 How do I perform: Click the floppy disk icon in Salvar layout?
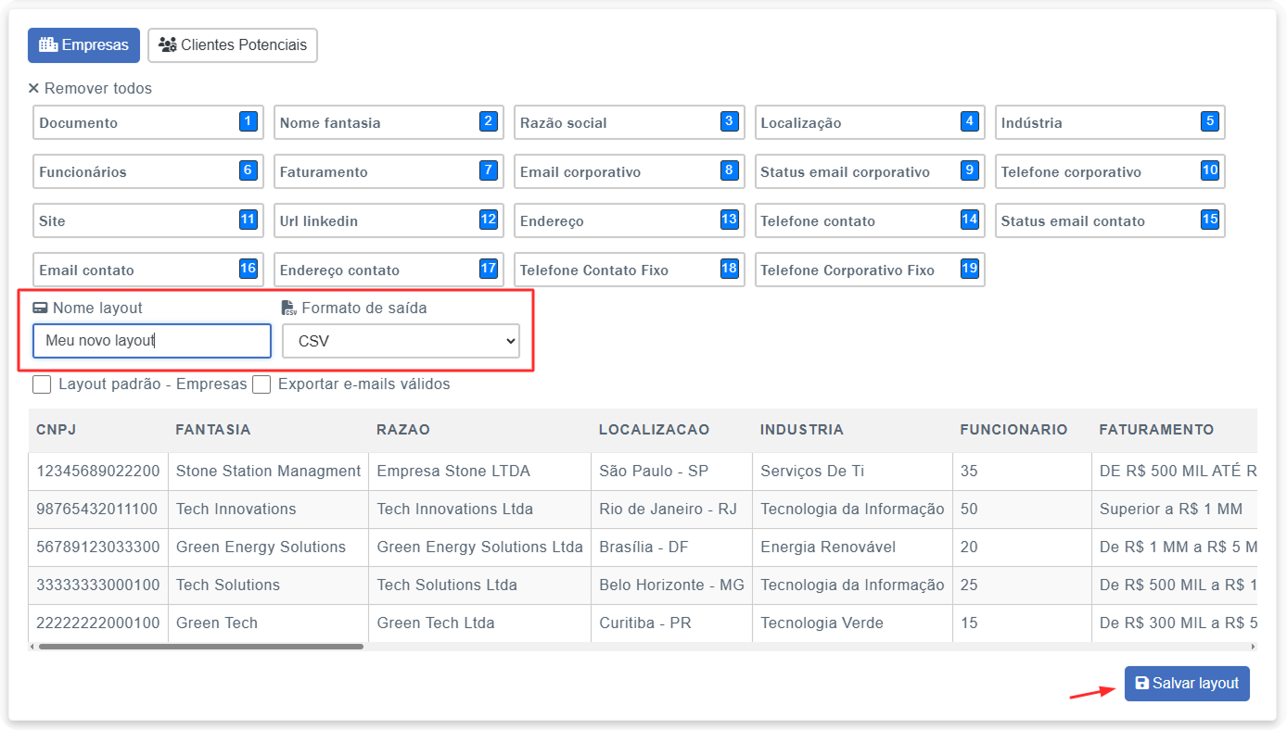(x=1142, y=684)
